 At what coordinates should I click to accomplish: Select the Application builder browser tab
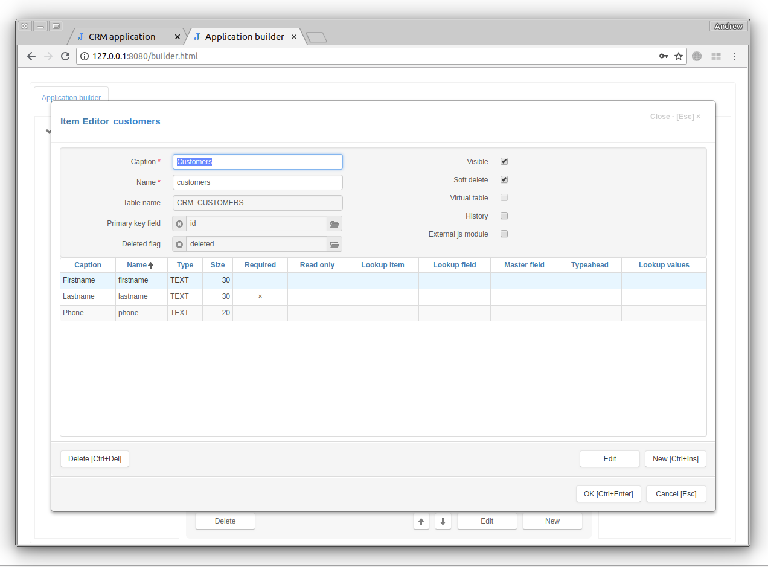(245, 37)
